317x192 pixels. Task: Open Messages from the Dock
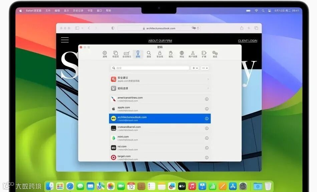pyautogui.click(x=80, y=186)
